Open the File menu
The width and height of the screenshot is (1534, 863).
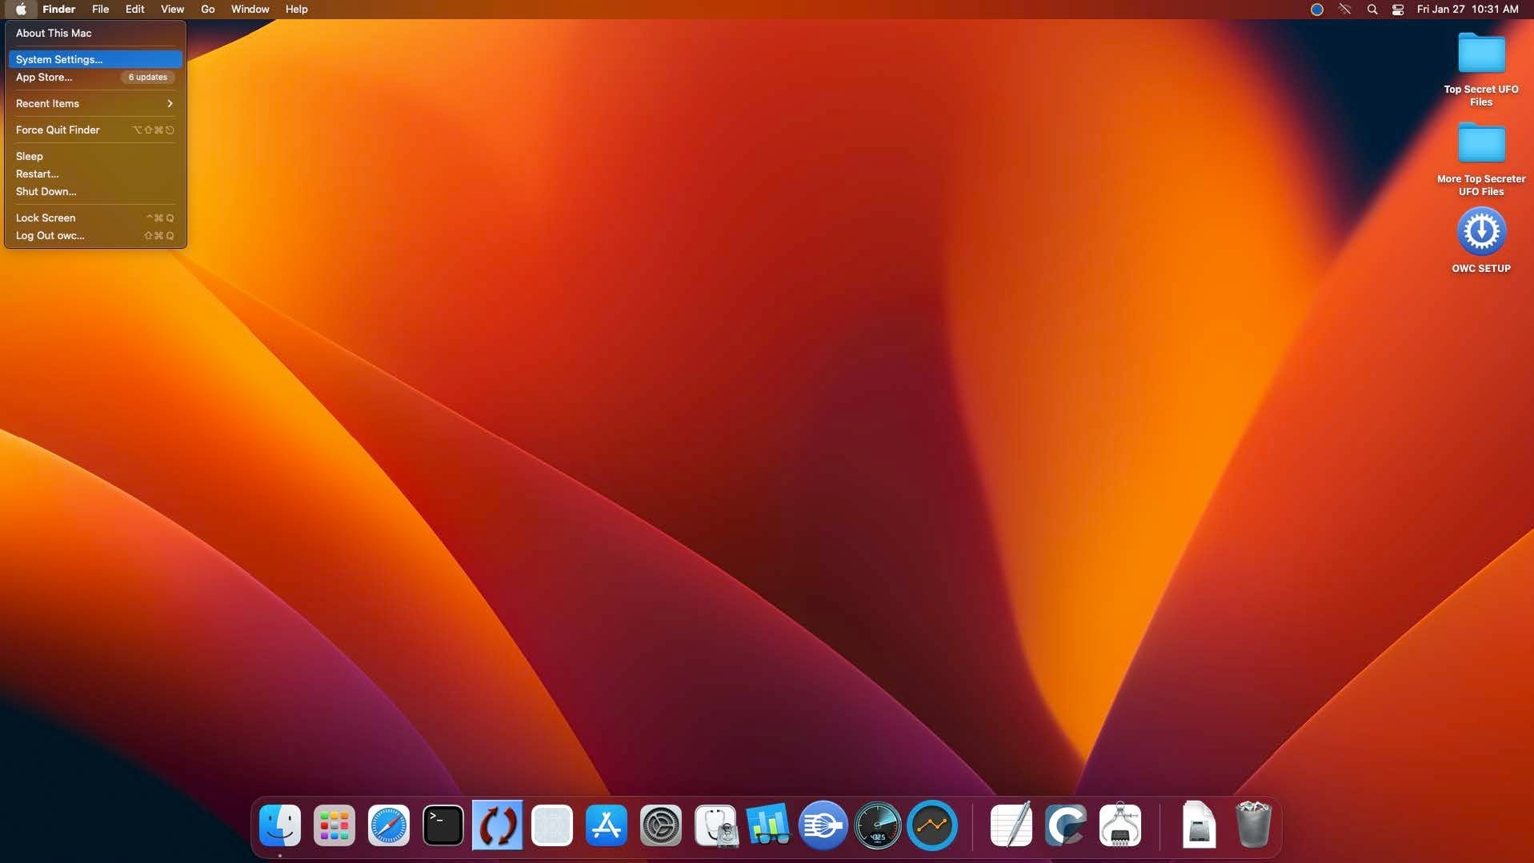coord(100,10)
